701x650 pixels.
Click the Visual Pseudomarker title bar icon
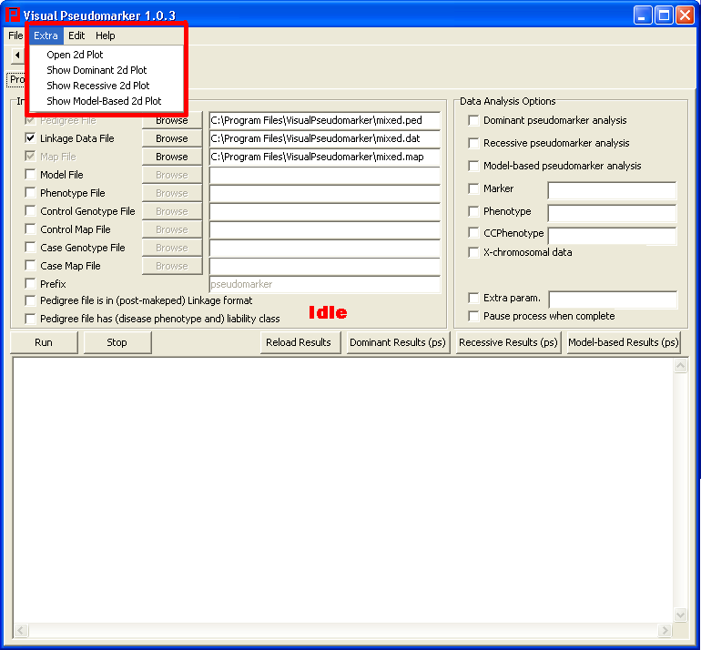click(x=13, y=15)
